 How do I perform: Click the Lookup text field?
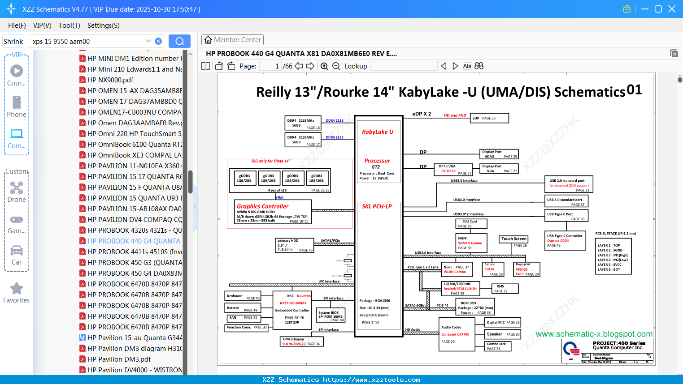point(404,66)
